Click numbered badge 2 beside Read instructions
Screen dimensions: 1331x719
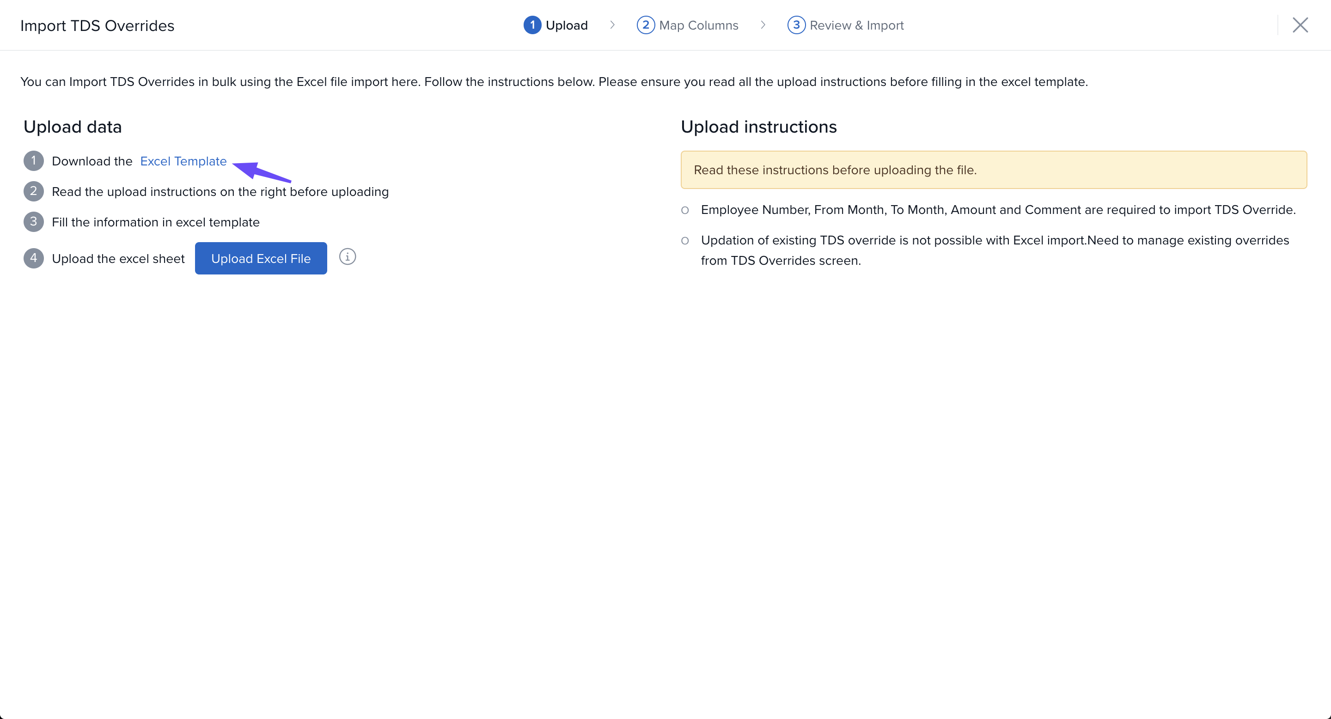(x=34, y=191)
